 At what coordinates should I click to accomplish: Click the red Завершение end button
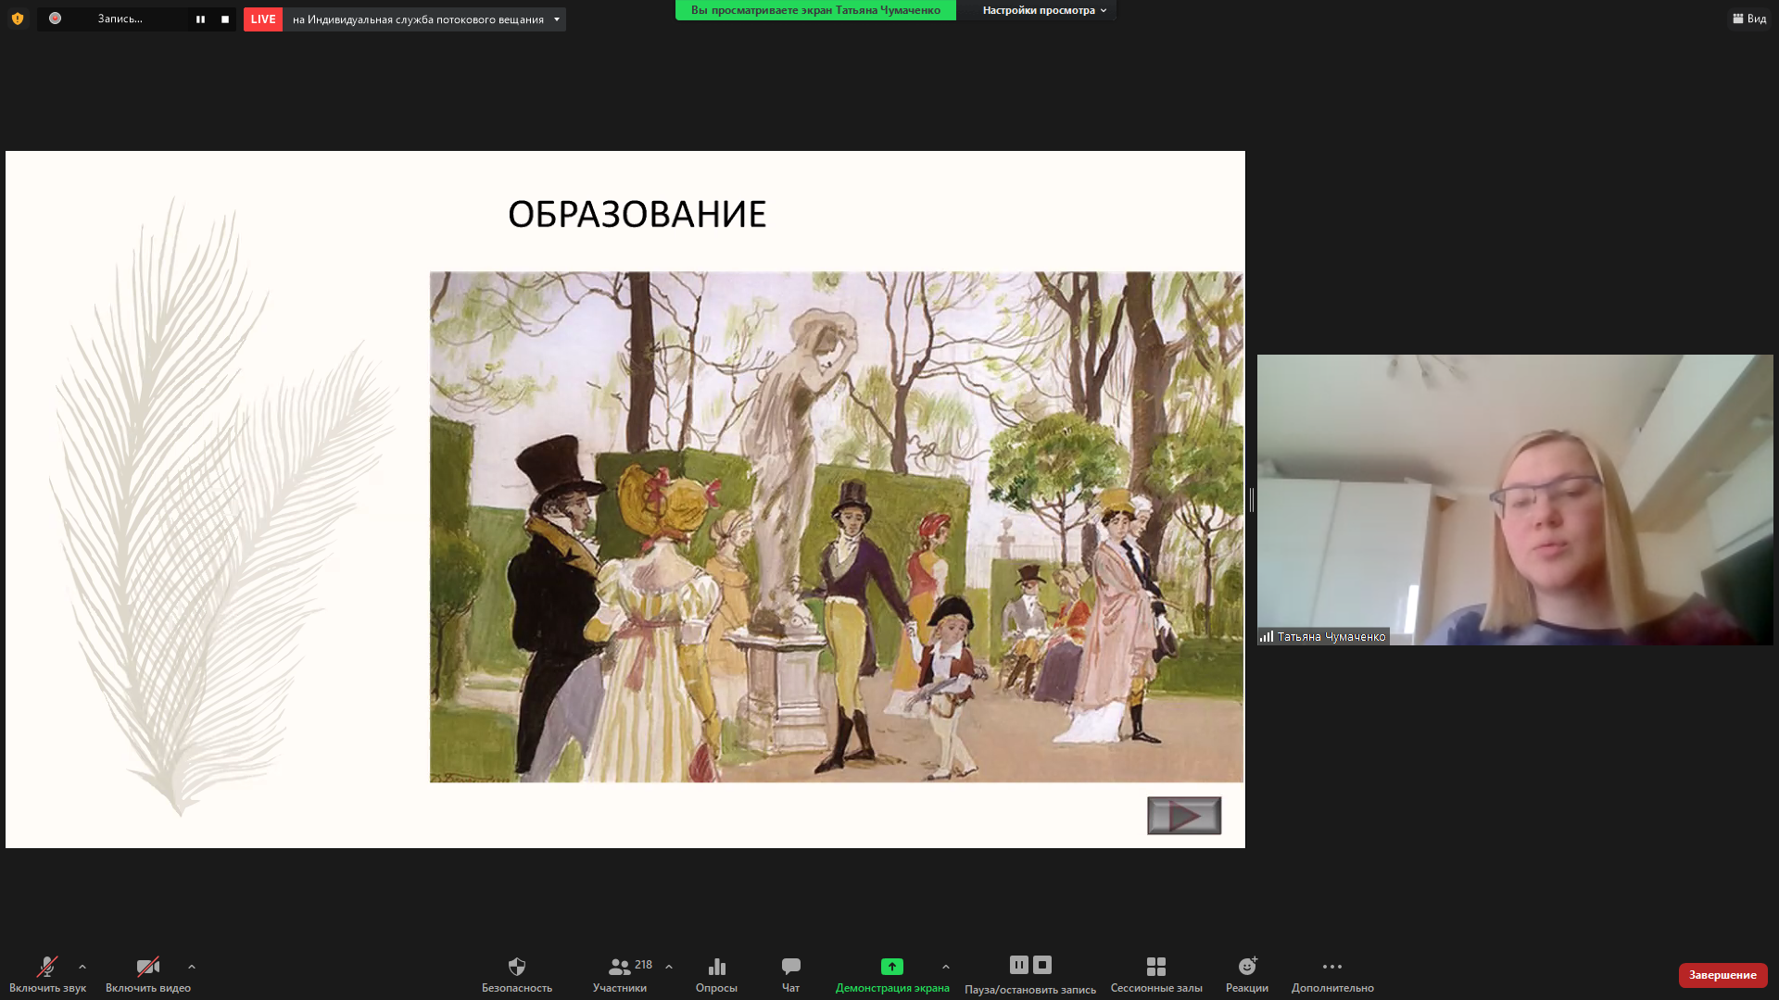[1722, 975]
